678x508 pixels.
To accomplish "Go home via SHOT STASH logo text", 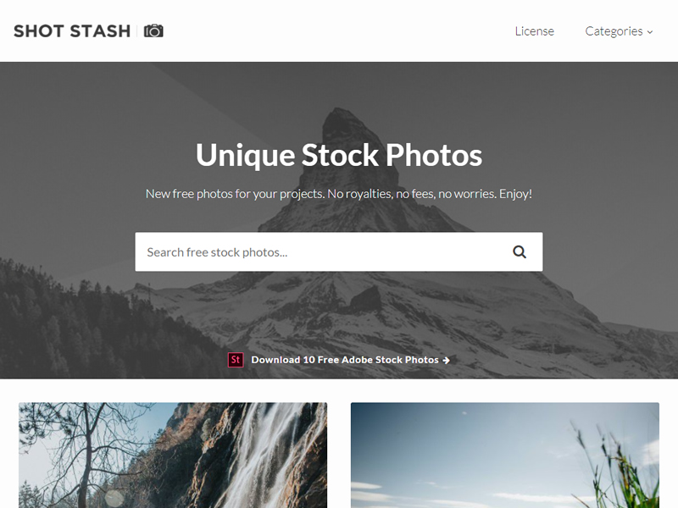I will (x=72, y=31).
